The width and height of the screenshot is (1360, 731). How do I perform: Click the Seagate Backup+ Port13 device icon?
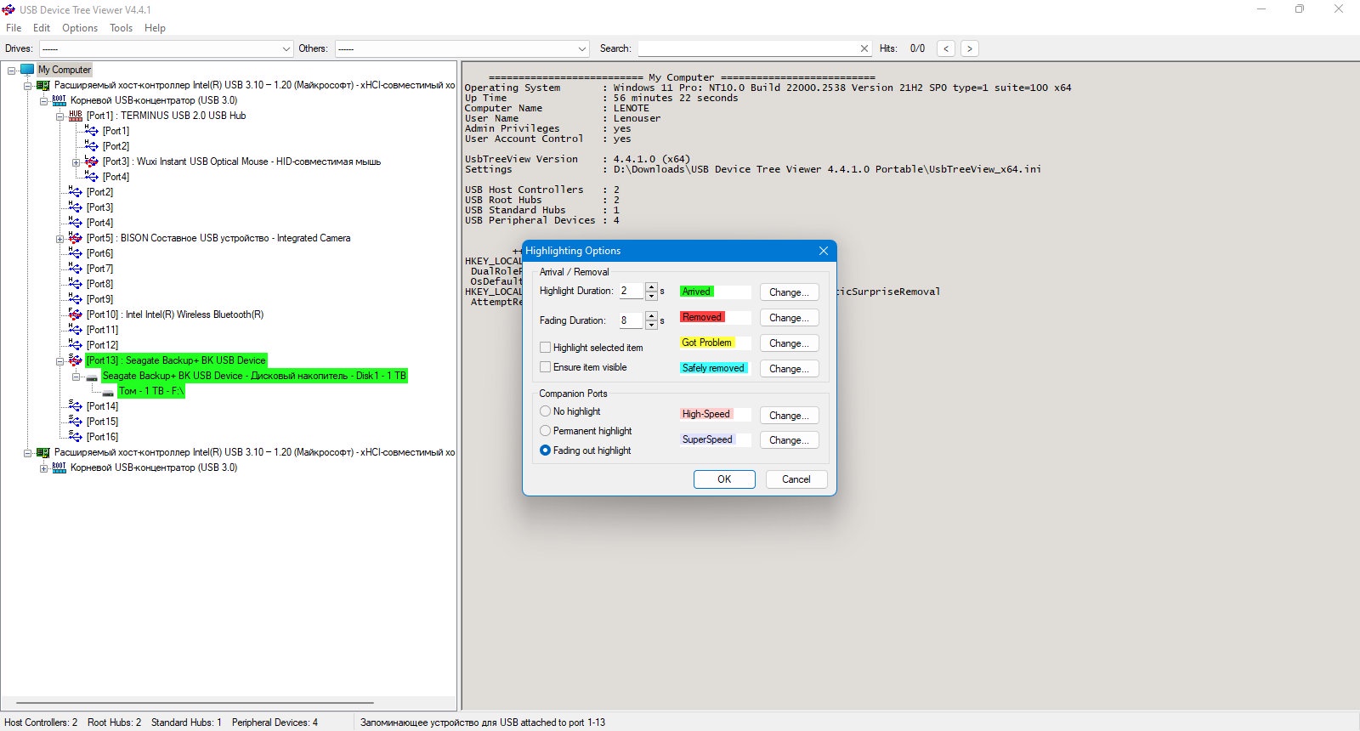tap(76, 360)
